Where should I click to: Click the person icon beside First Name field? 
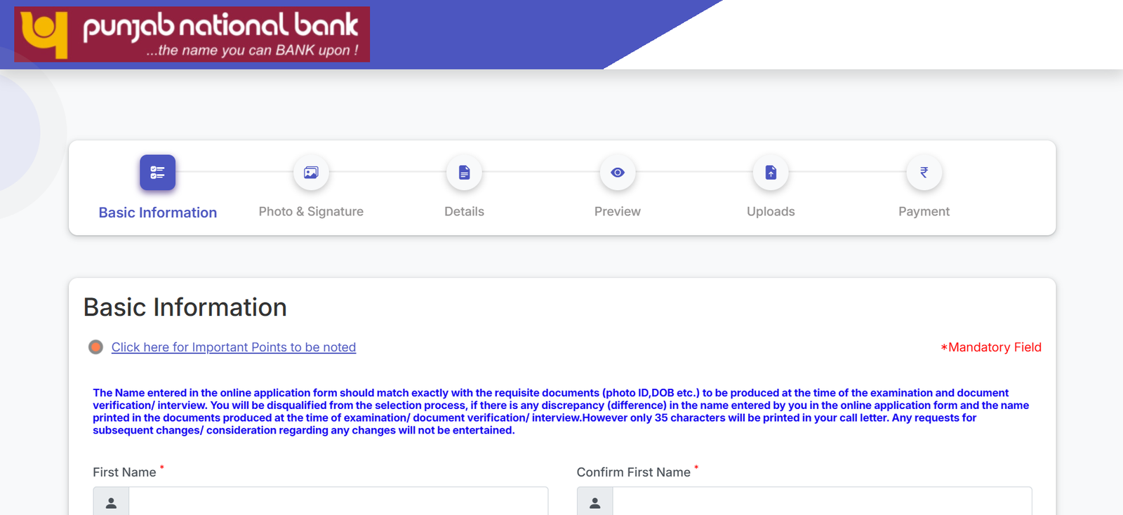(111, 503)
